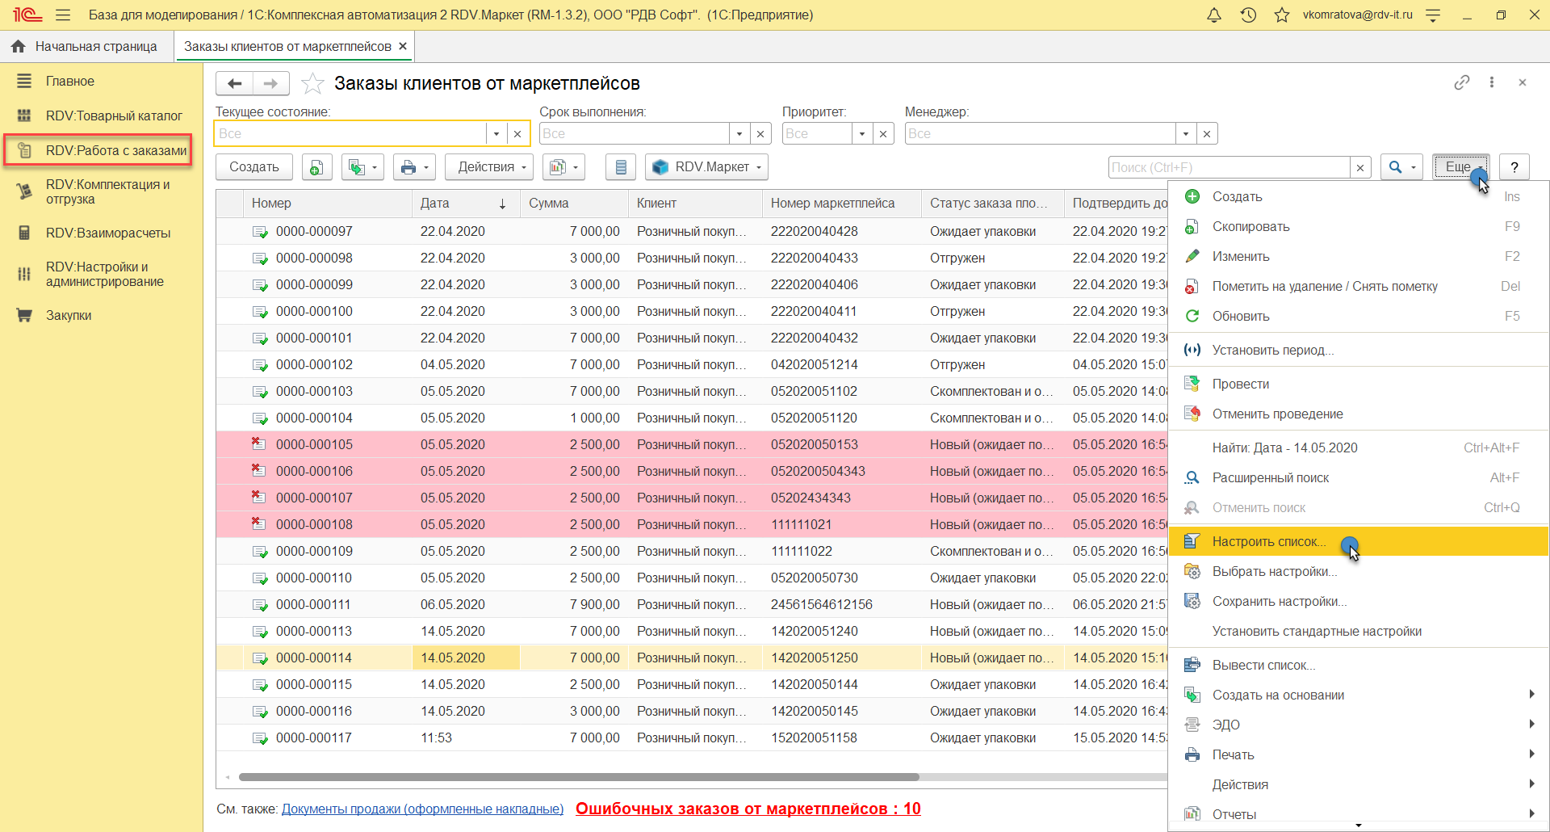The image size is (1550, 832).
Task: Expand the Менеджер filter dropdown
Action: (x=1185, y=134)
